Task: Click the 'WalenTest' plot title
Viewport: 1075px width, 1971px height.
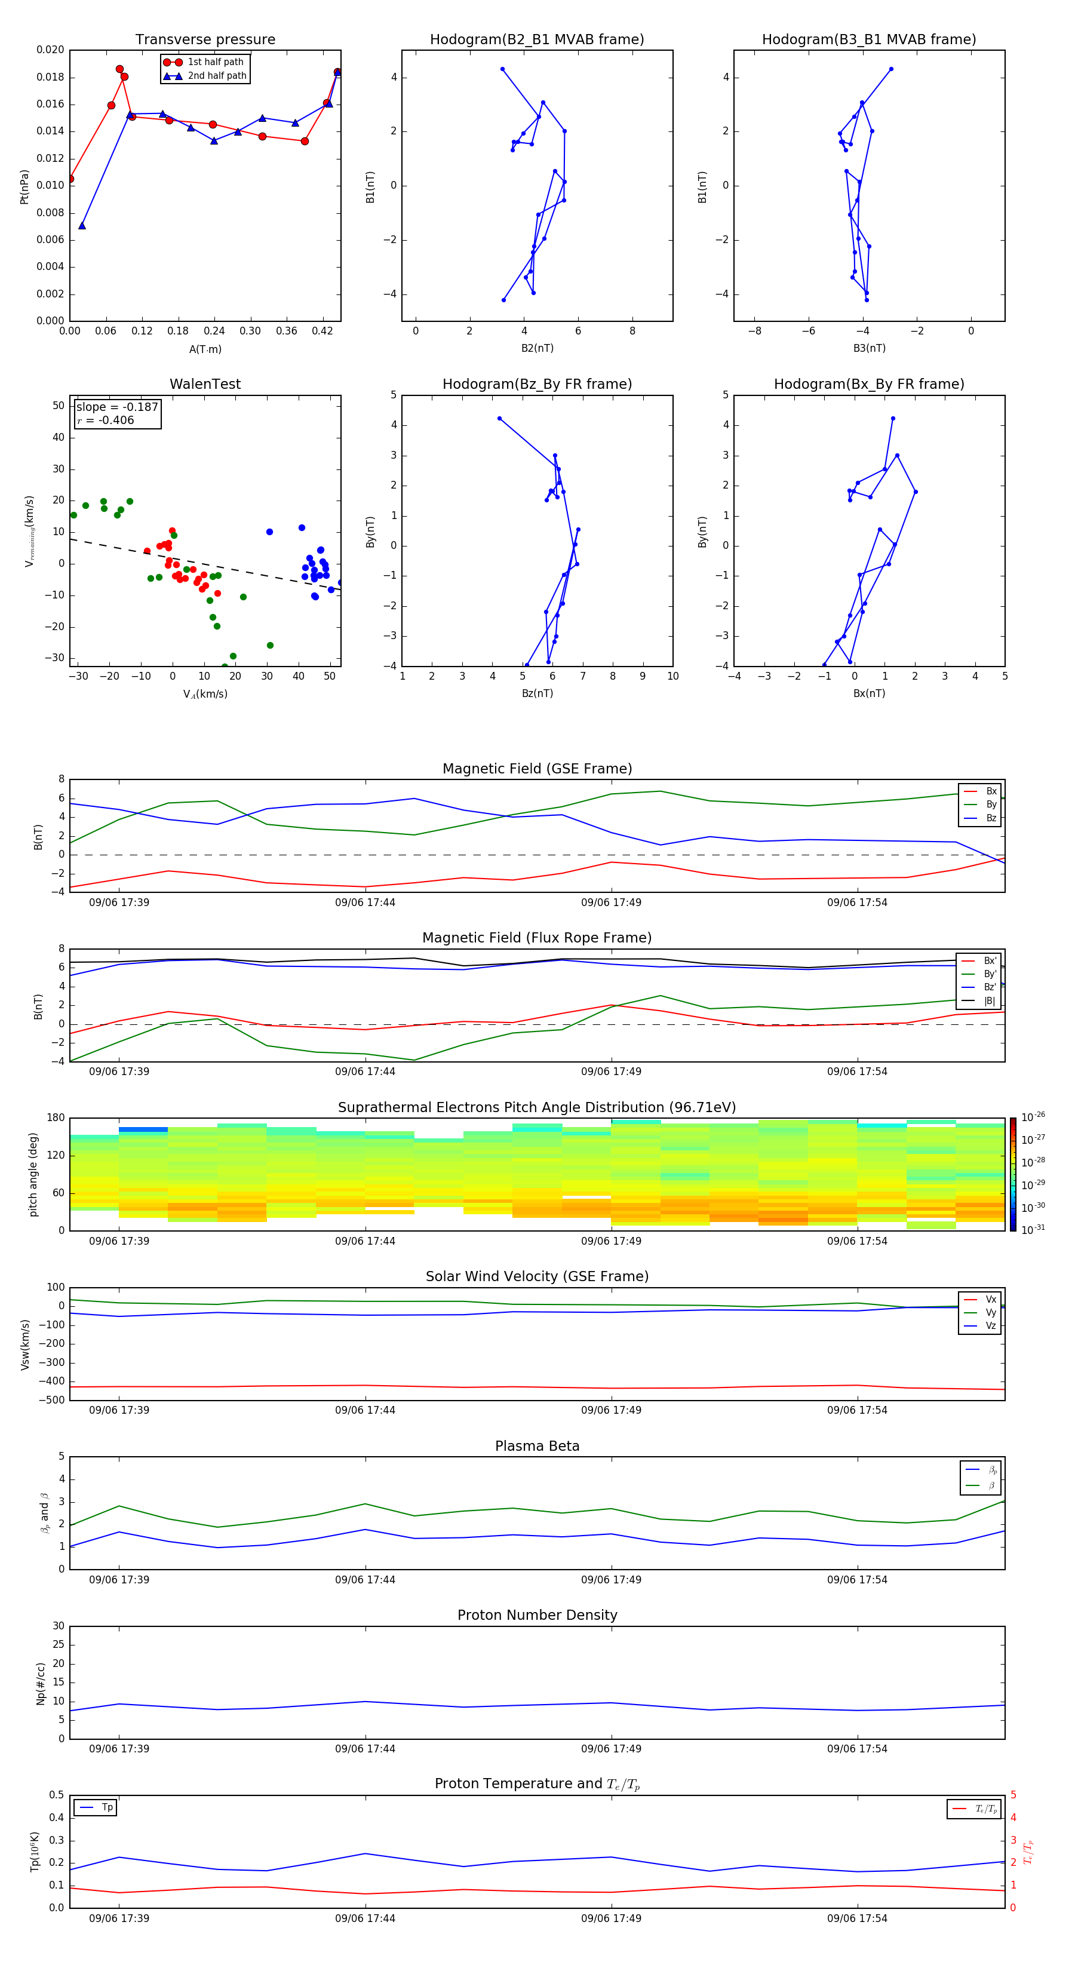Action: coord(205,384)
